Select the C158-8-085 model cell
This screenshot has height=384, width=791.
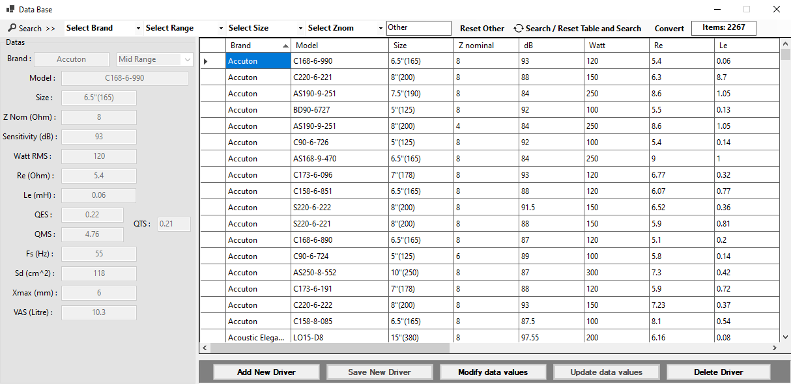[339, 322]
